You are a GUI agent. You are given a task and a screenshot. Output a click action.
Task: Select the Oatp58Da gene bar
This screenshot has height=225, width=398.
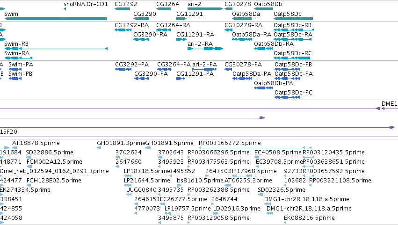(x=242, y=19)
